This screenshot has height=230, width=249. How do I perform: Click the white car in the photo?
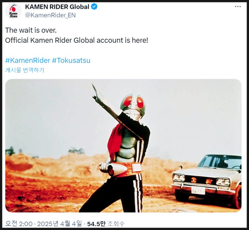pyautogui.click(x=206, y=181)
